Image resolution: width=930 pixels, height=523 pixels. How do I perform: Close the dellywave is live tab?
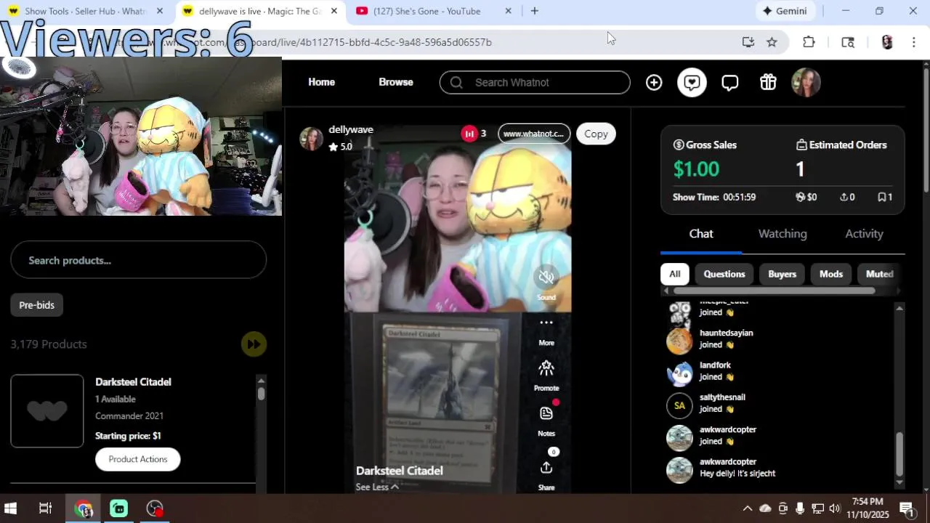point(334,11)
